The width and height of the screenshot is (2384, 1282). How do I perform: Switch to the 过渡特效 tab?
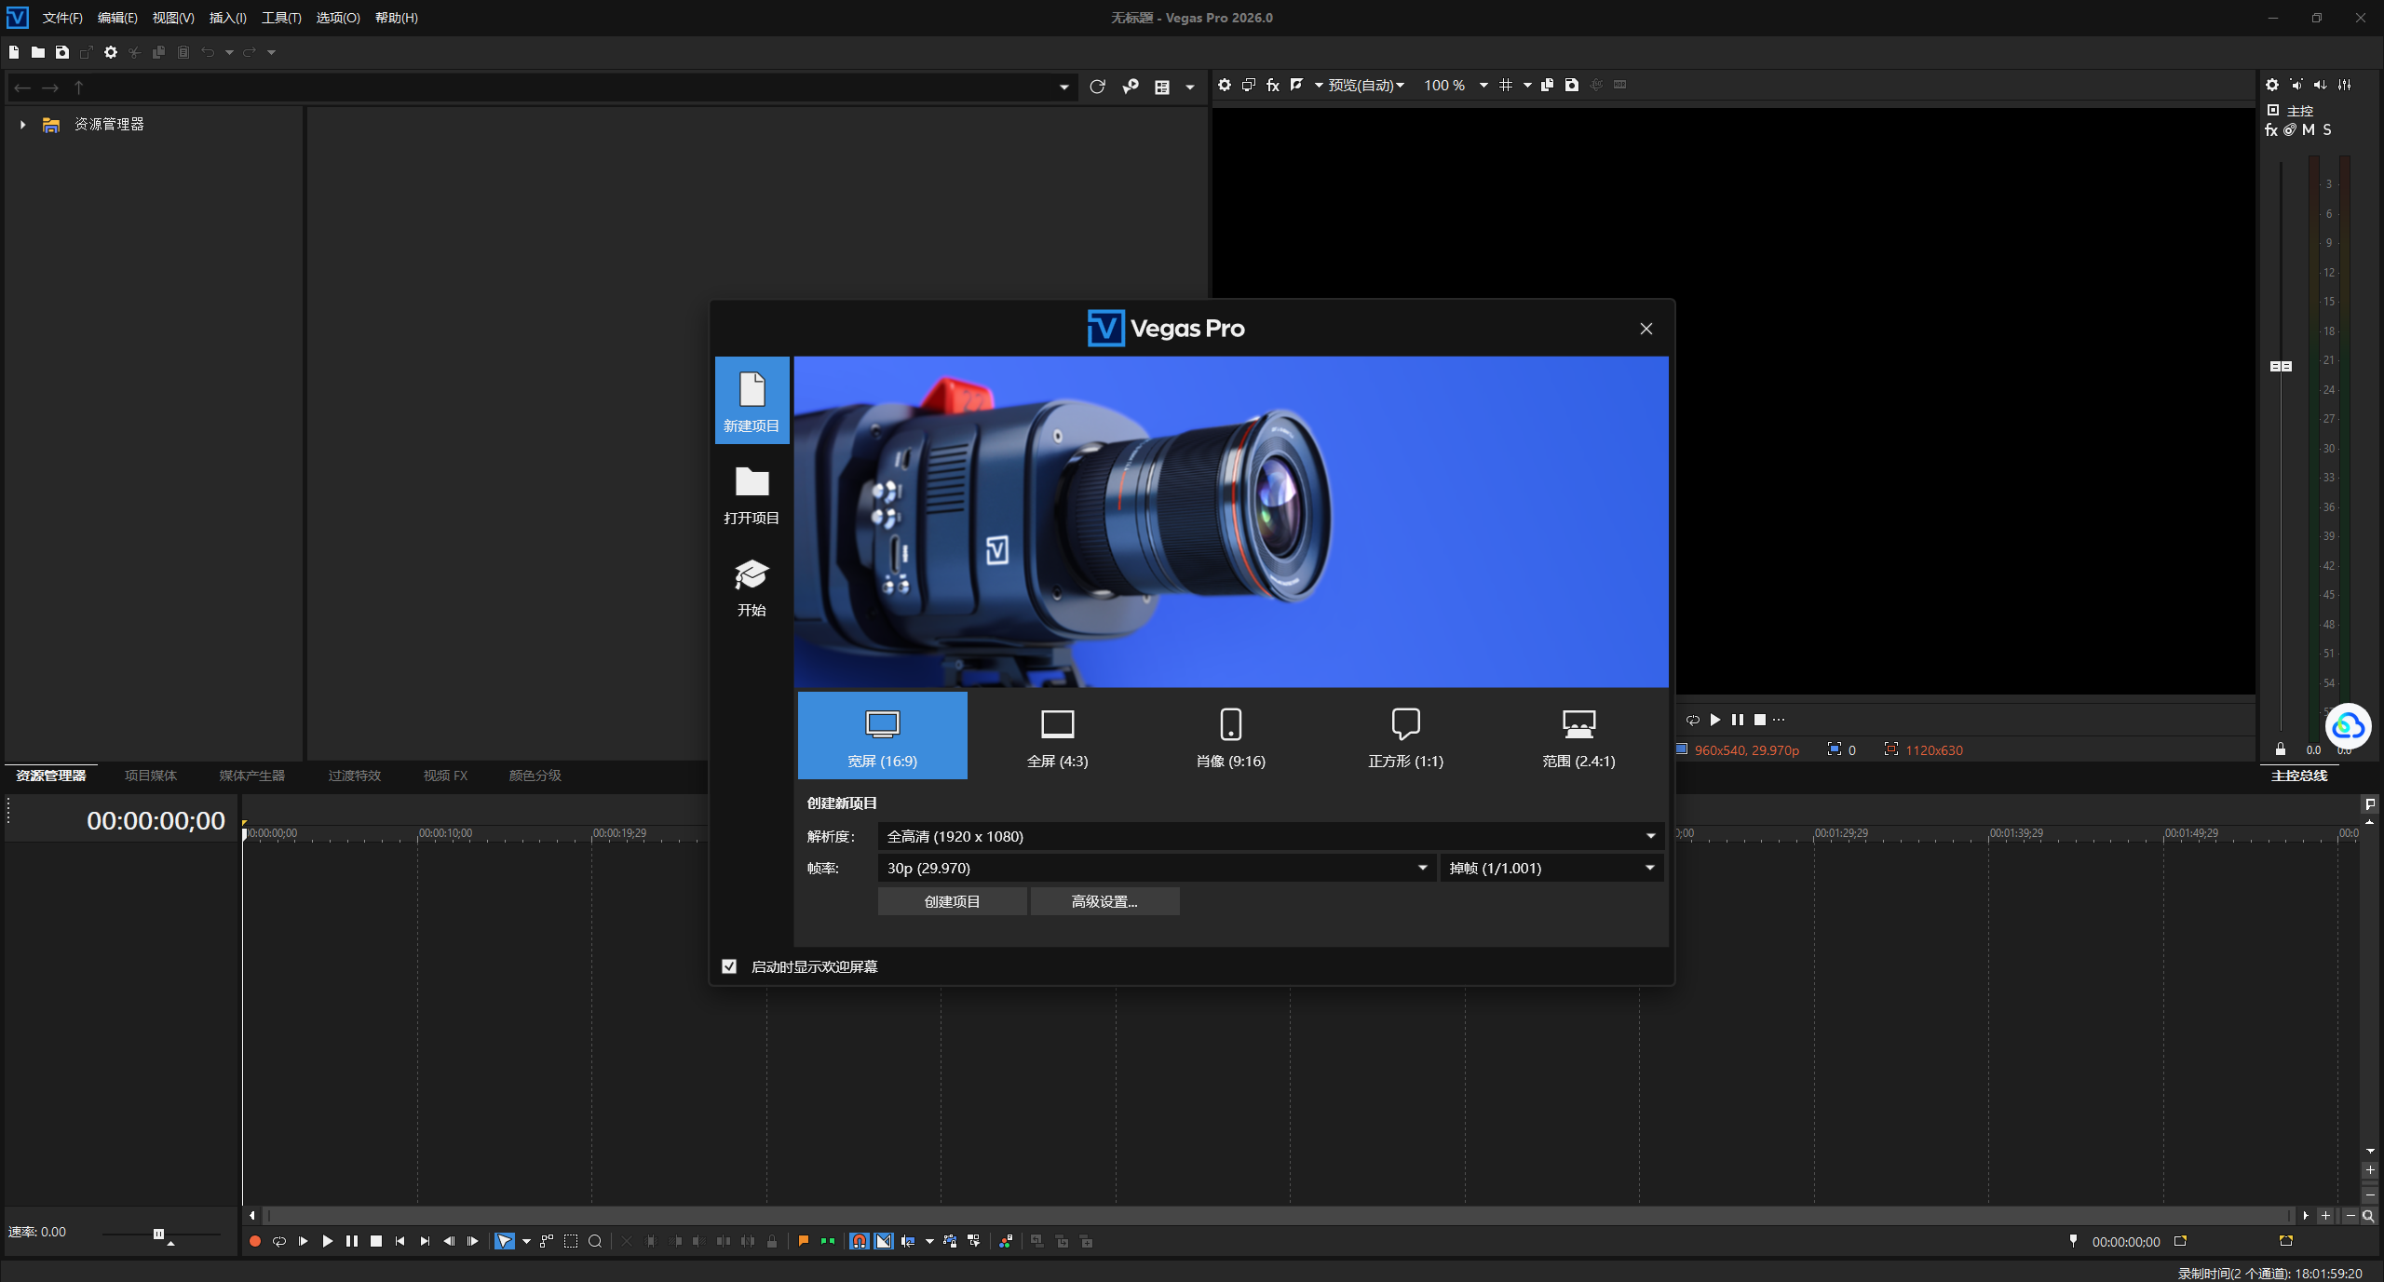355,776
